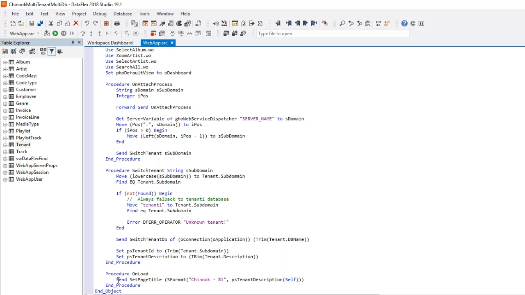Expand the Tenant table node
The height and width of the screenshot is (295, 525).
coord(5,145)
